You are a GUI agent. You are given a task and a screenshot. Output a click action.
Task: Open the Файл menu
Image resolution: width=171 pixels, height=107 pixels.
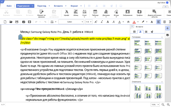click(9, 6)
